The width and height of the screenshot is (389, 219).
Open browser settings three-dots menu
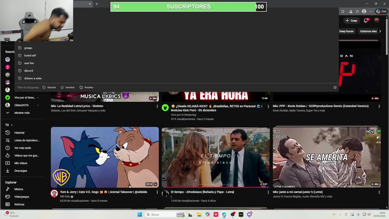pos(371,12)
